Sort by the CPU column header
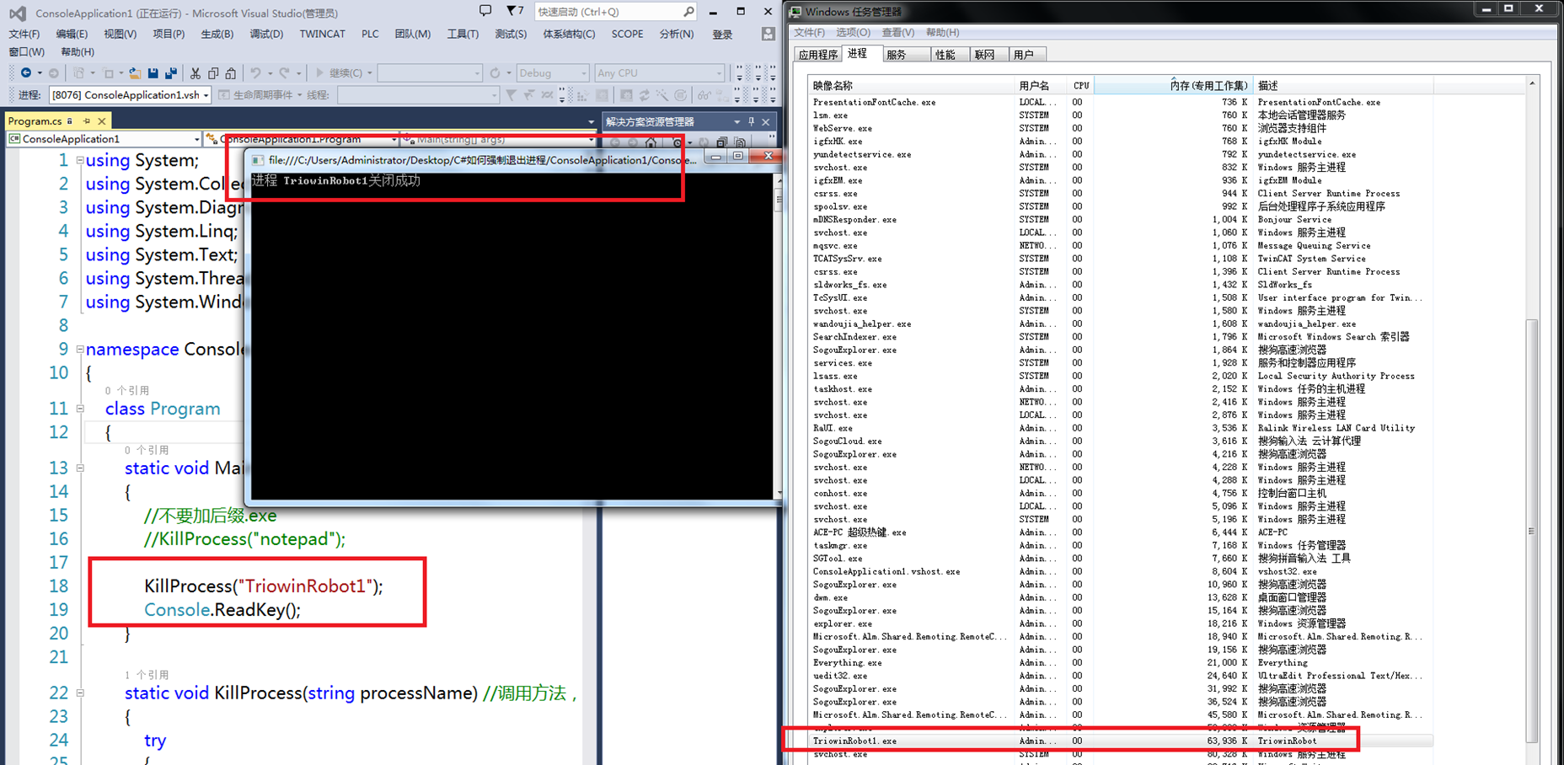This screenshot has width=1564, height=765. (1081, 86)
